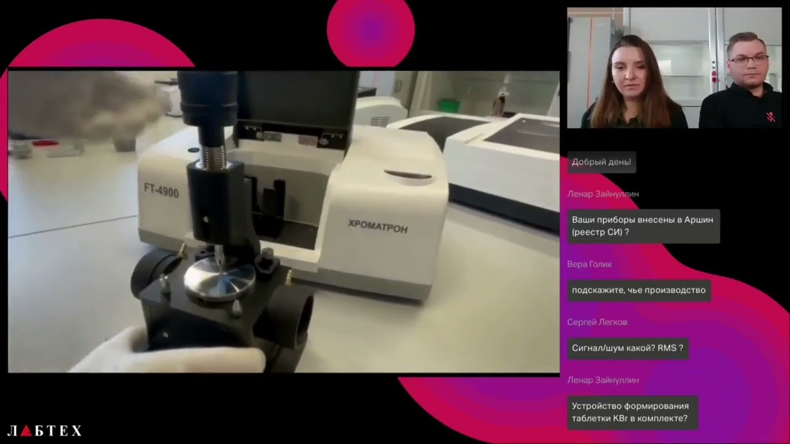Image resolution: width=790 pixels, height=444 pixels.
Task: Click the sender name Сергей Легков
Action: point(597,322)
